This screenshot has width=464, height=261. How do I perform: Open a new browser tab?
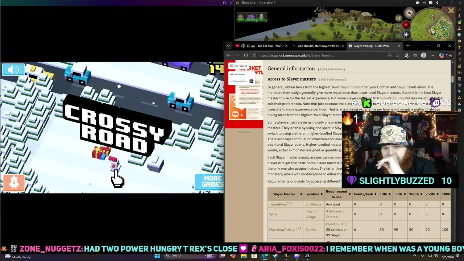tap(408, 46)
